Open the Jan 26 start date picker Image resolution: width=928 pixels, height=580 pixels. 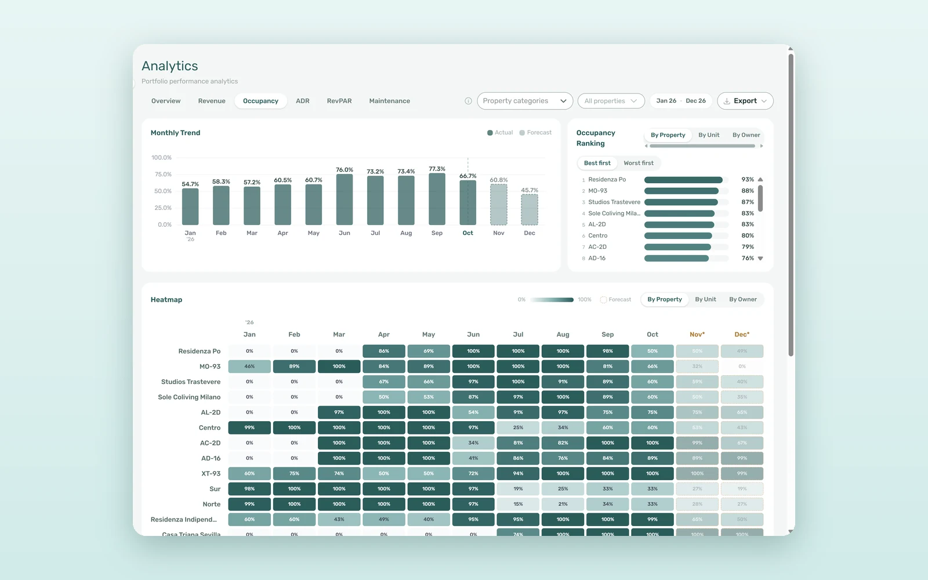click(x=666, y=101)
